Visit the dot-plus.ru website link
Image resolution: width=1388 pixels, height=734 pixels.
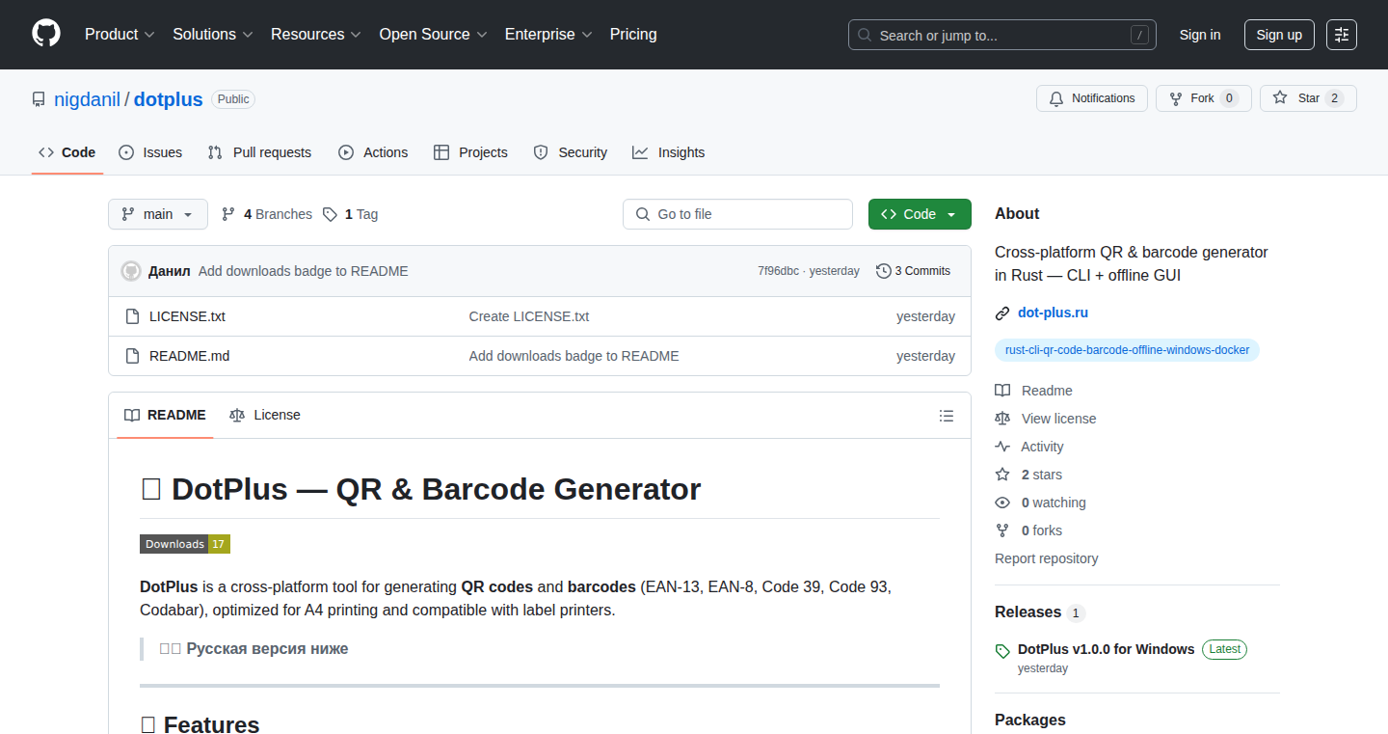[1053, 313]
